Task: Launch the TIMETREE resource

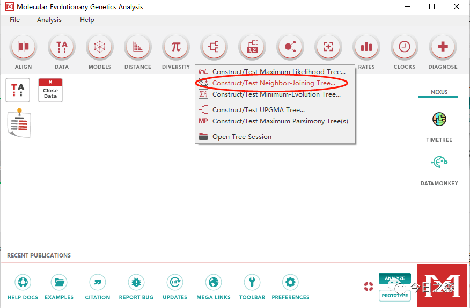Action: click(x=439, y=119)
